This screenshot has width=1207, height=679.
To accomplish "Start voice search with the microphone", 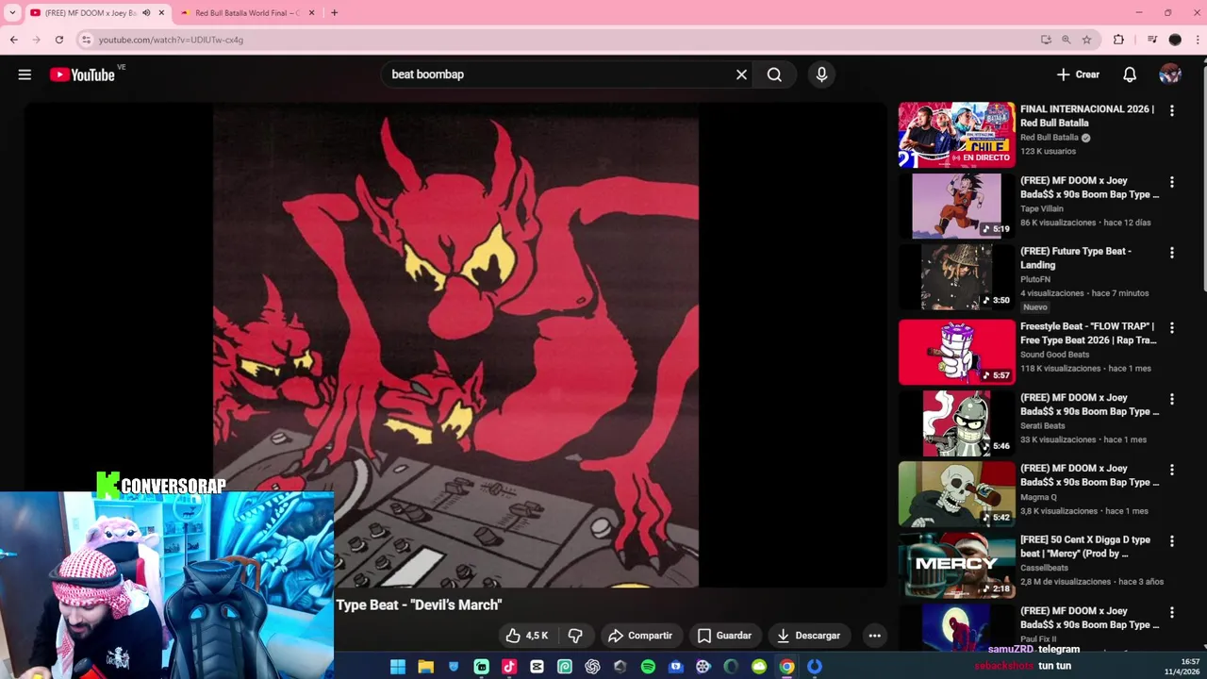I will tap(821, 75).
